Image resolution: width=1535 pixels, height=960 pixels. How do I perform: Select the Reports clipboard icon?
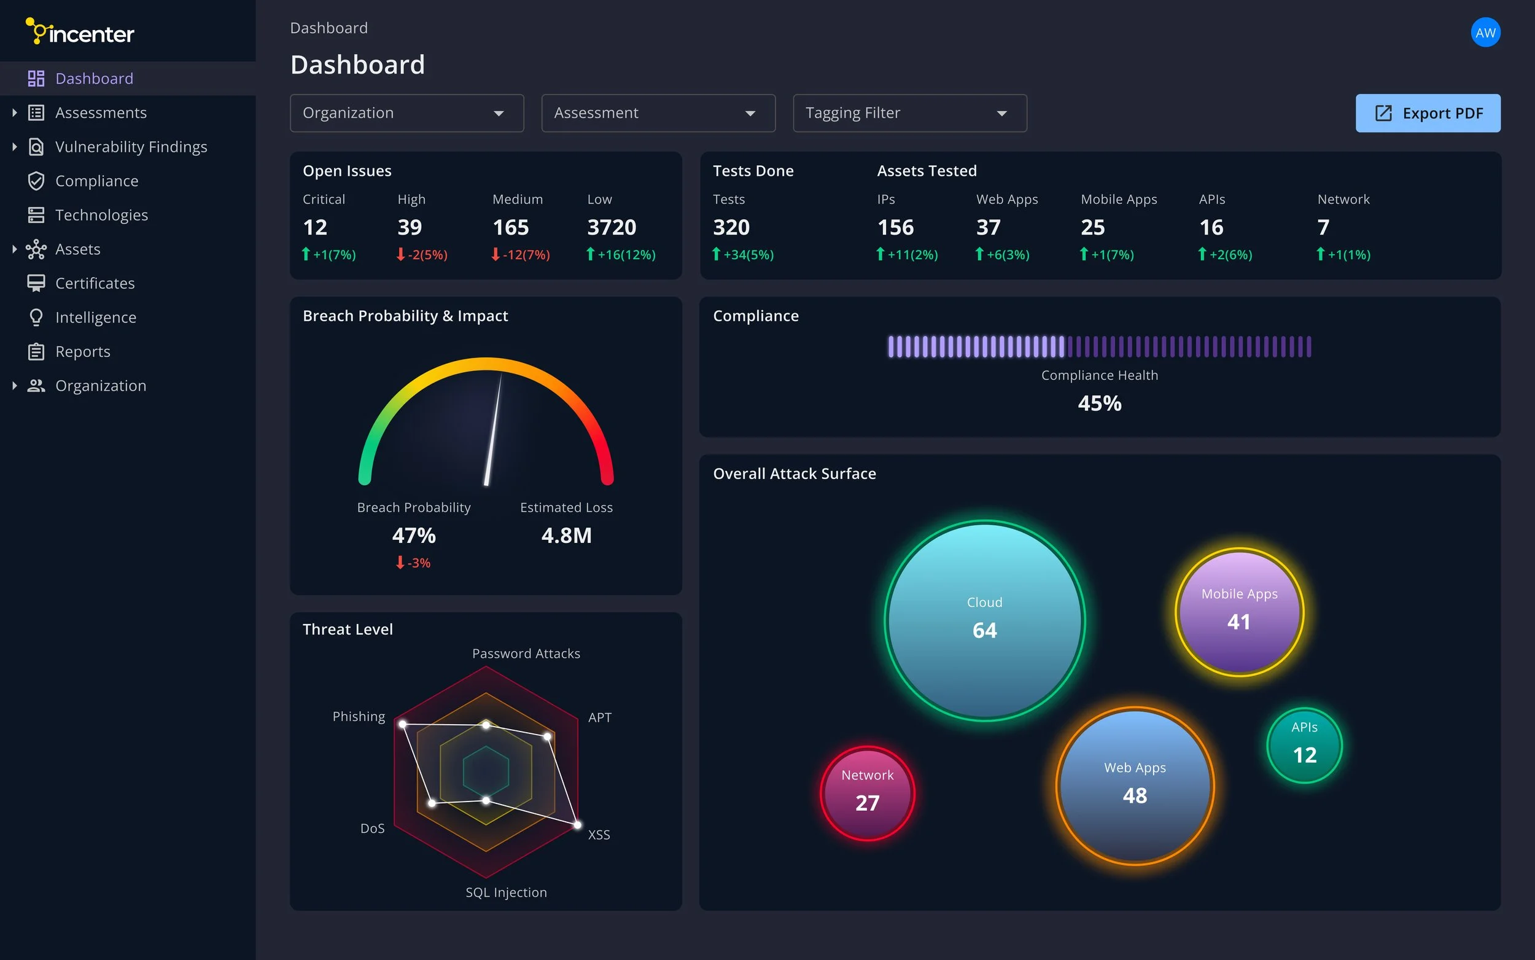tap(36, 351)
